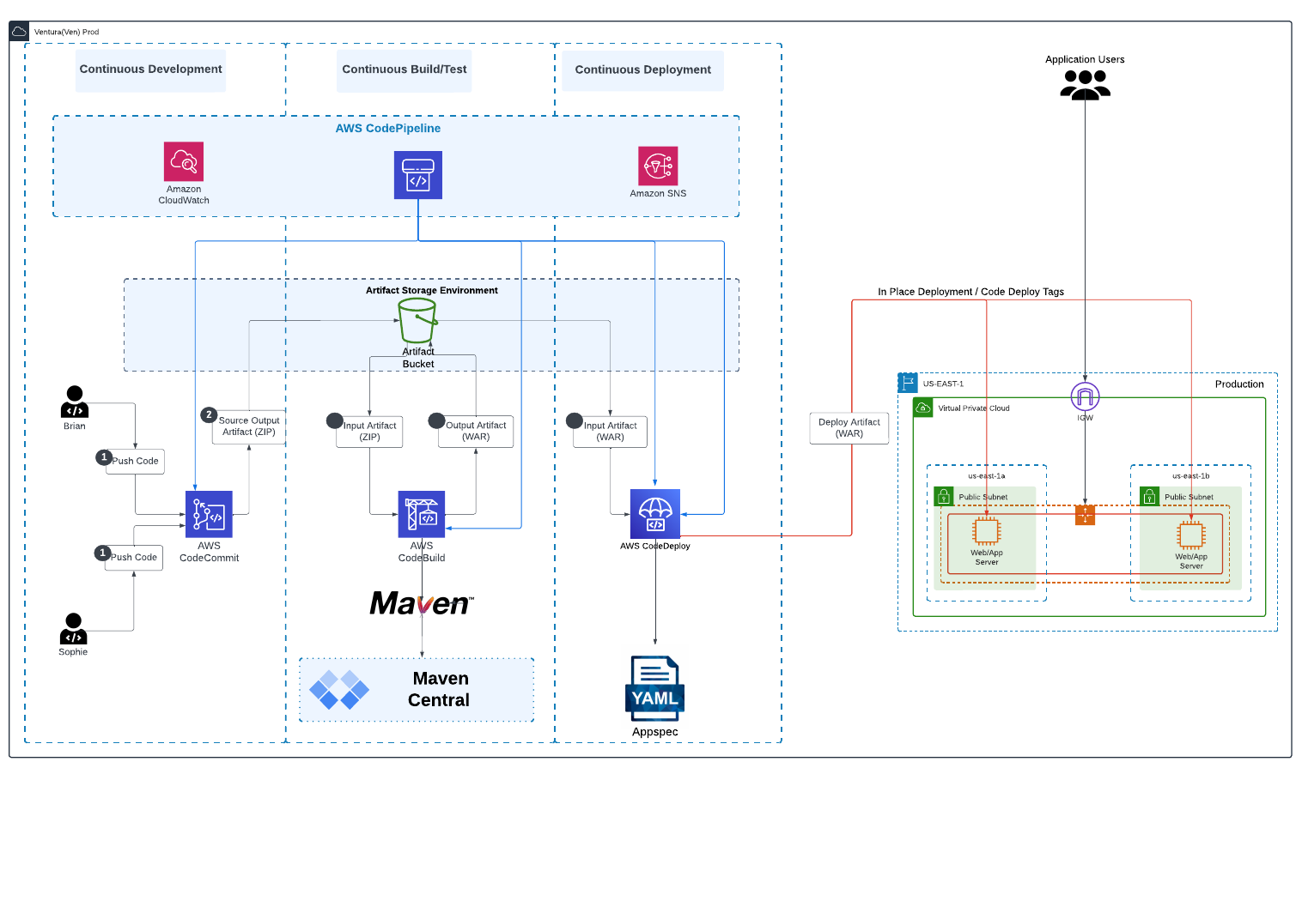Click the Artifact Bucket S3 icon
1302x913 pixels.
coord(417,321)
